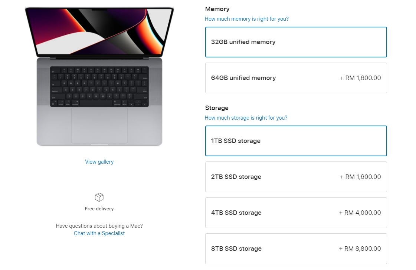Click the Free delivery package icon

click(99, 197)
